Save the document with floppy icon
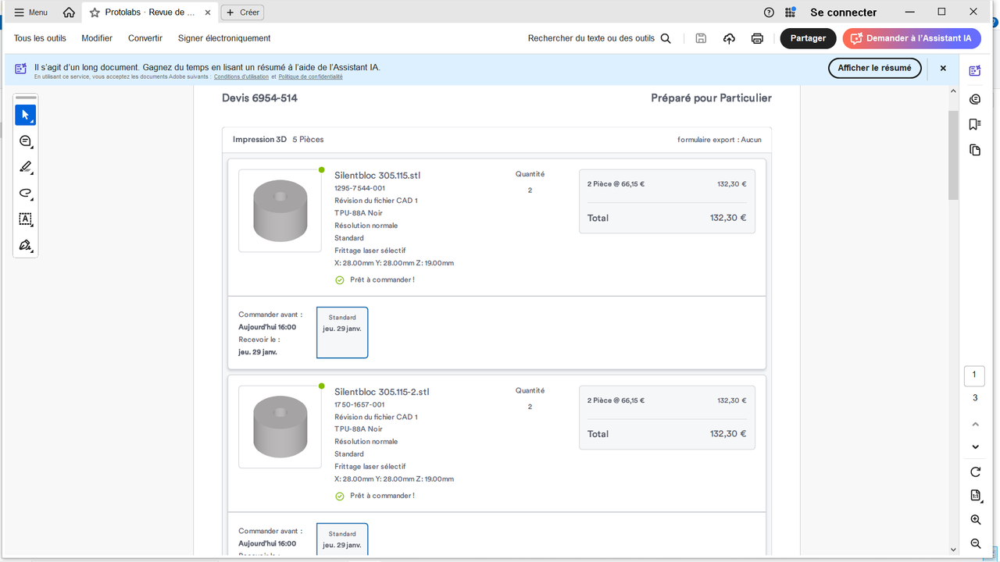The image size is (1000, 562). click(x=701, y=38)
